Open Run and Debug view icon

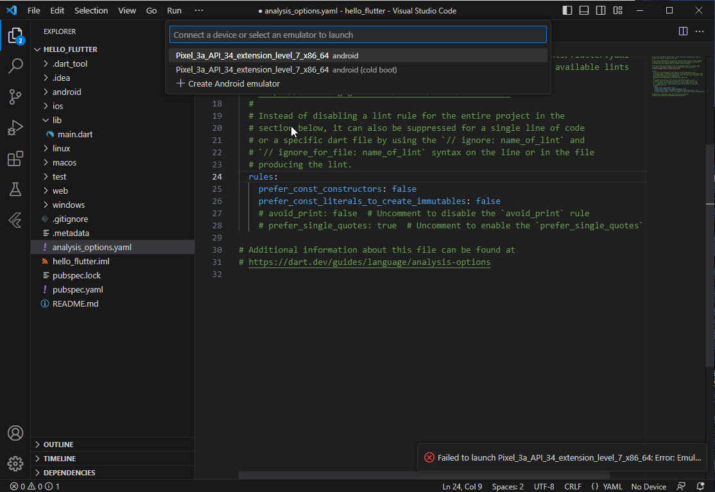(15, 128)
